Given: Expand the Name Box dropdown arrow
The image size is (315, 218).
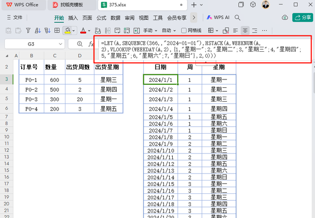Looking at the screenshot, I should point(60,44).
